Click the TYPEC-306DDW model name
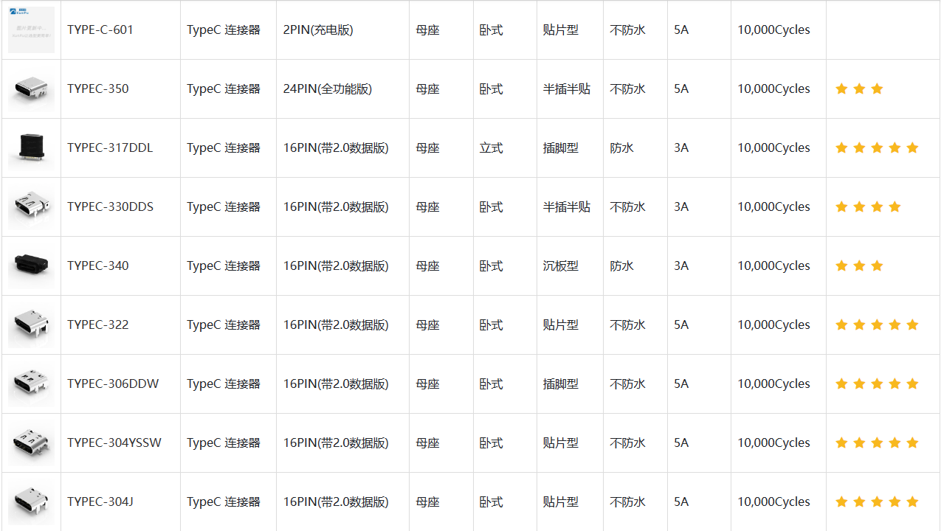This screenshot has height=531, width=941. pos(113,384)
